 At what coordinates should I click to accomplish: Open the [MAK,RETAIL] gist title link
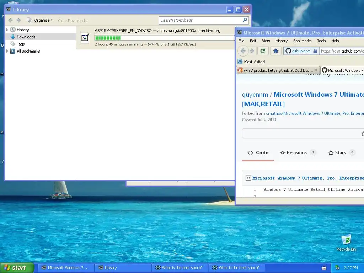click(263, 104)
